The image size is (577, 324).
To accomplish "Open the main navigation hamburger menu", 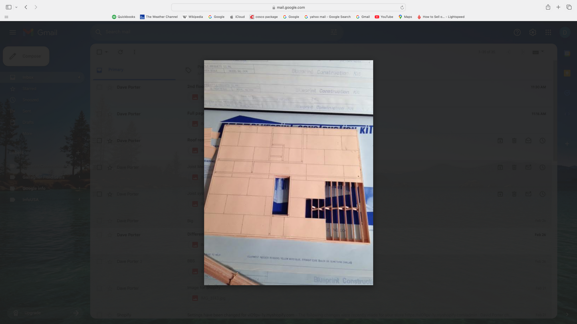I will (x=12, y=32).
